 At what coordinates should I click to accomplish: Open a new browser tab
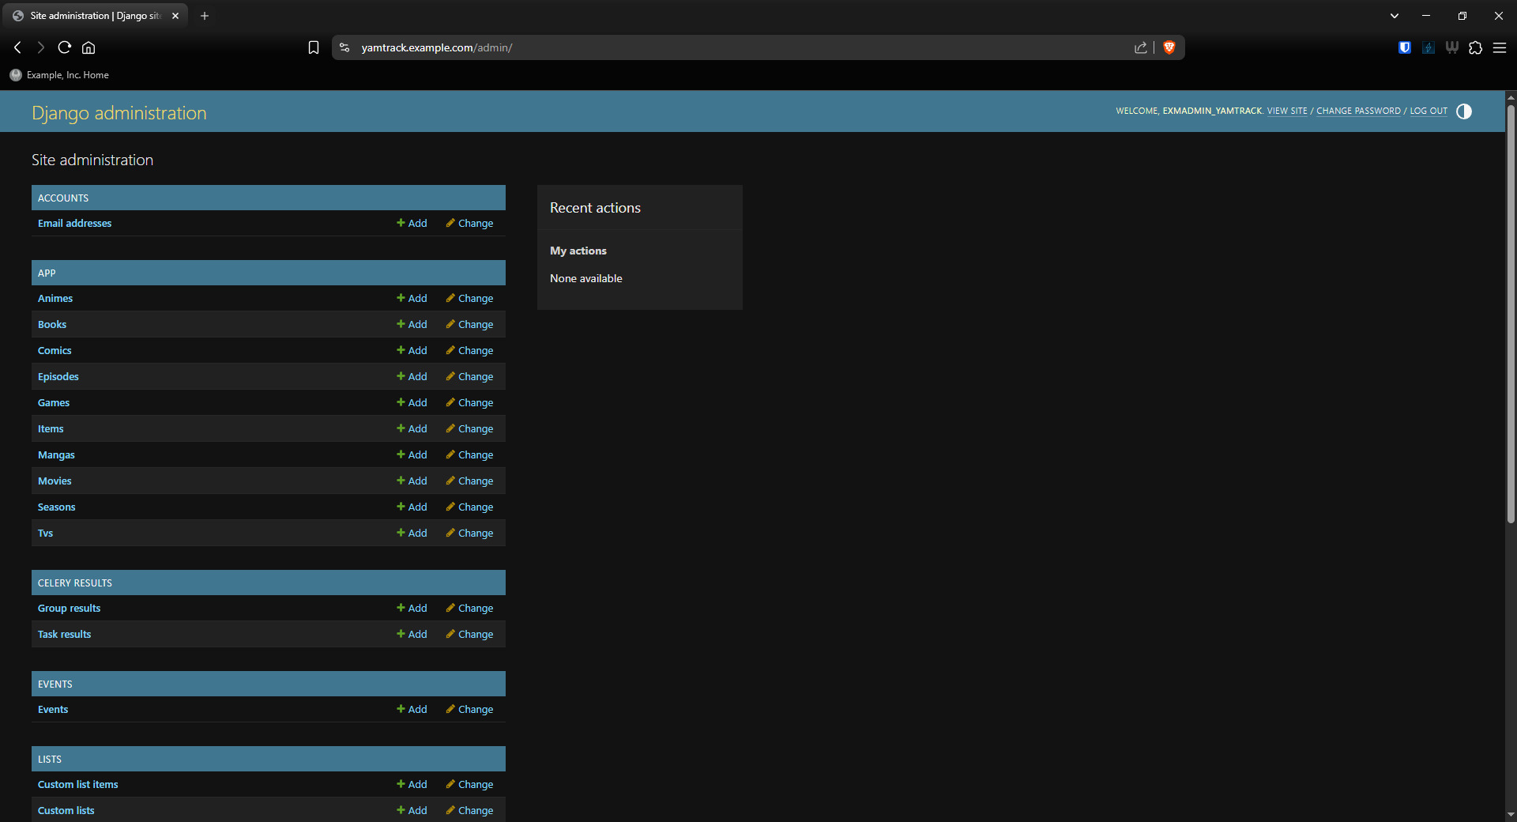click(x=205, y=16)
